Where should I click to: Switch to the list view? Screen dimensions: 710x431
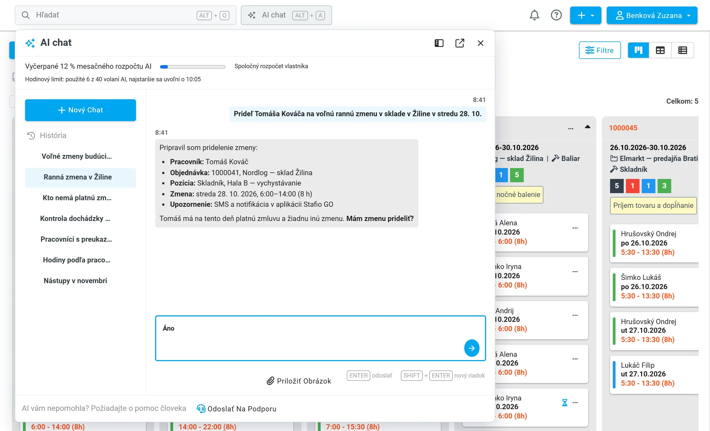pos(682,50)
